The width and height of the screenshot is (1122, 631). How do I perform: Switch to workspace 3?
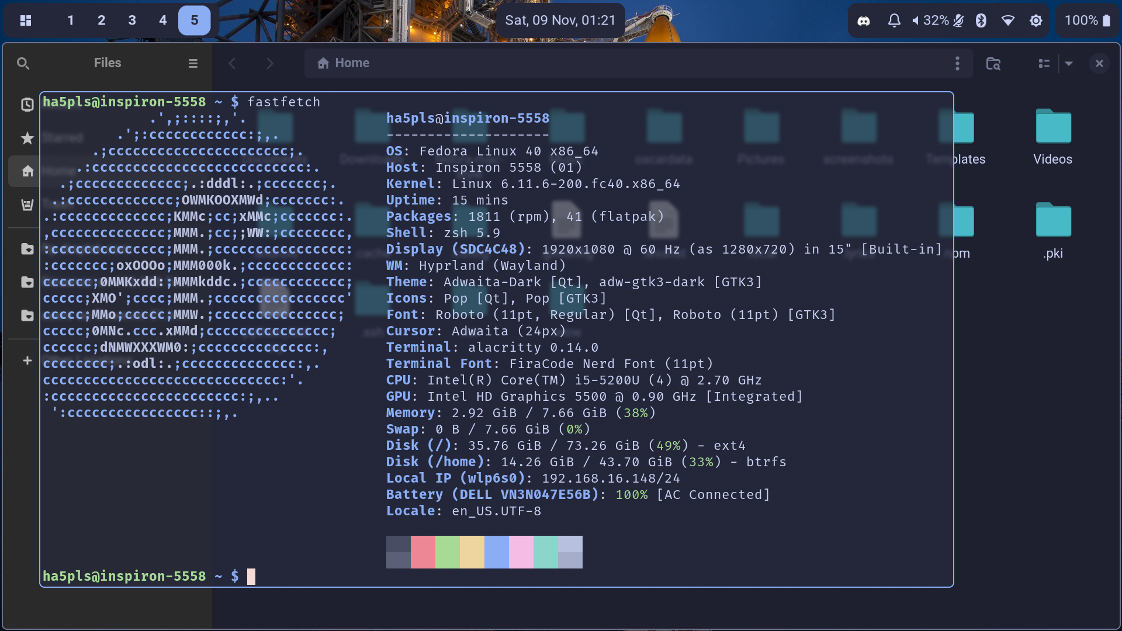132,20
